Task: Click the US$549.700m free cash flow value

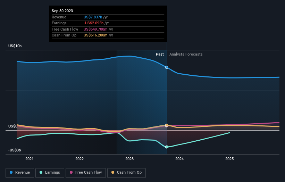Action: 95,29
